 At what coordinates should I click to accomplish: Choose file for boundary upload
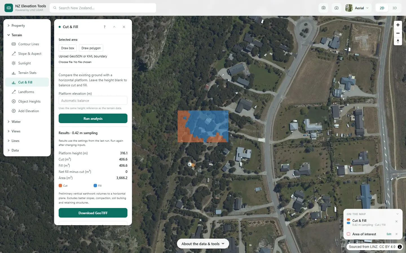coord(66,62)
